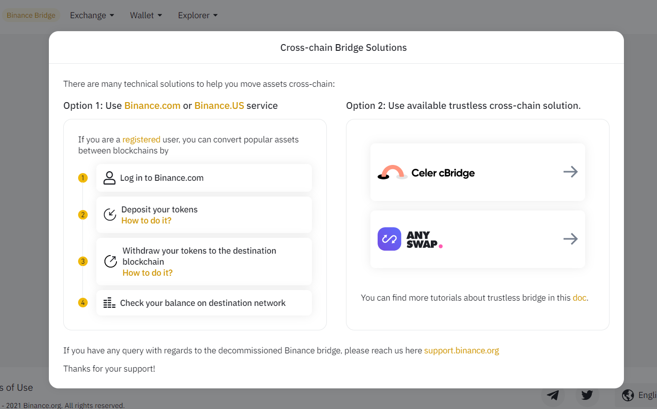Open the Binance.US link

click(x=219, y=105)
